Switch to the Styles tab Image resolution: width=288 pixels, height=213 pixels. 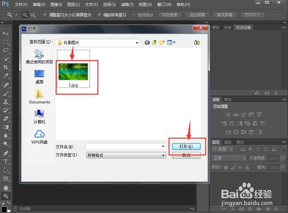coord(228,100)
